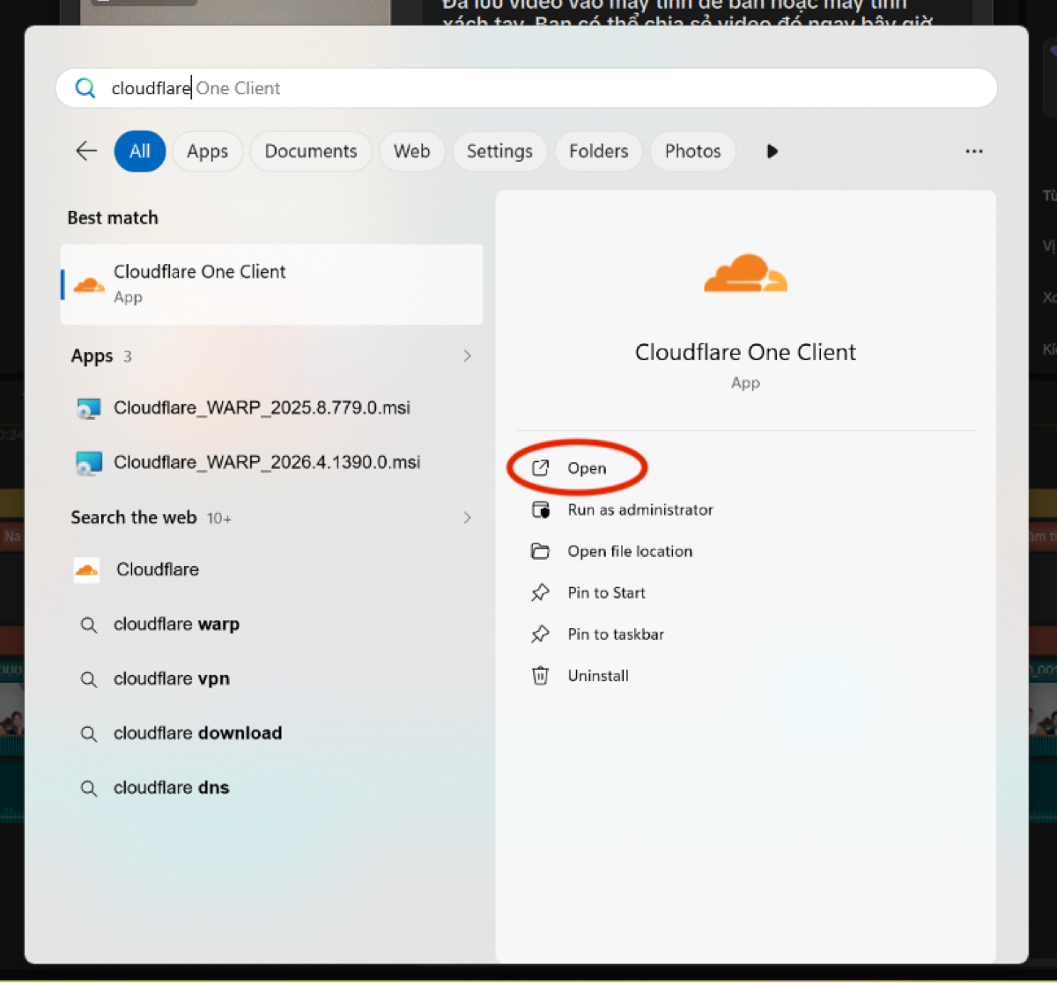This screenshot has width=1057, height=983.
Task: Switch to the Documents filter tab
Action: pos(311,151)
